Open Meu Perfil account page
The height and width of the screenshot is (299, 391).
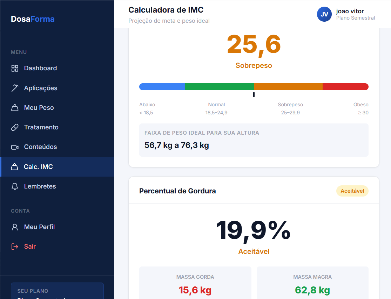58,227
